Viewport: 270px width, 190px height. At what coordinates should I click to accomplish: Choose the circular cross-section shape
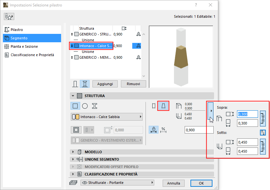tap(85, 106)
